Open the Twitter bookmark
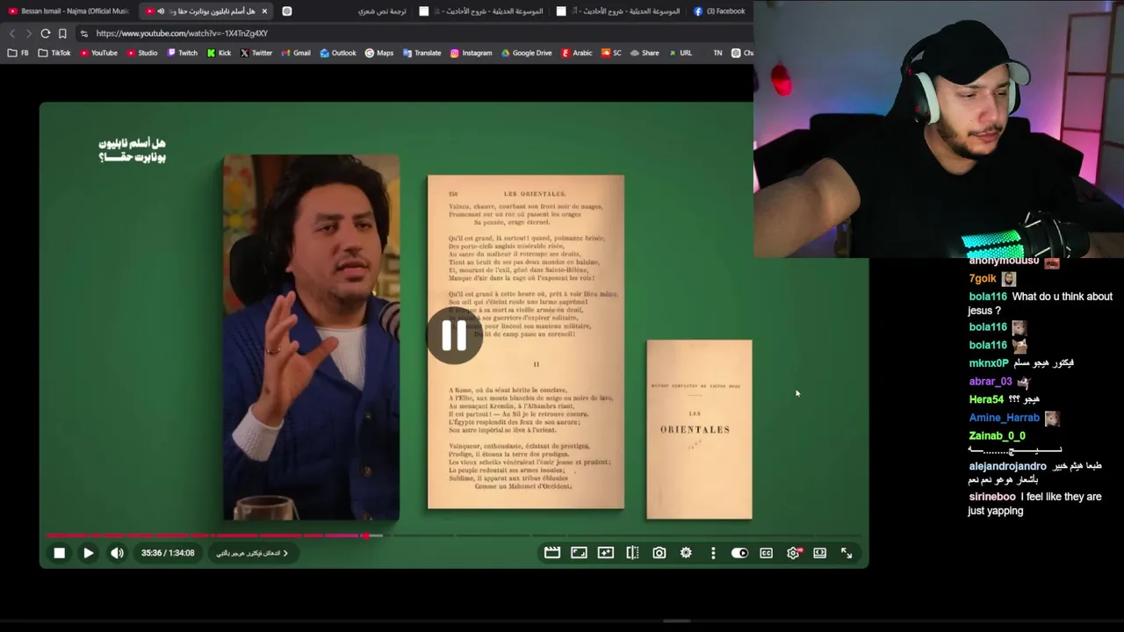This screenshot has height=632, width=1124. click(x=256, y=53)
